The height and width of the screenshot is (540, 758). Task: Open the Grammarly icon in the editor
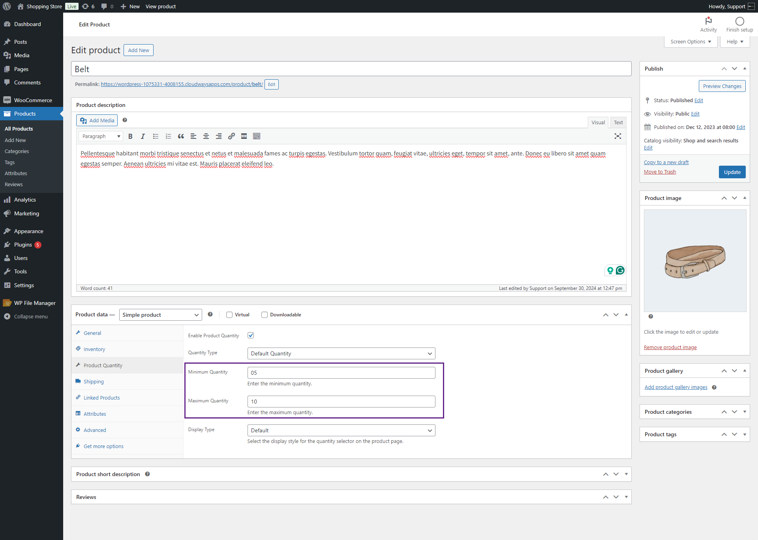click(620, 270)
